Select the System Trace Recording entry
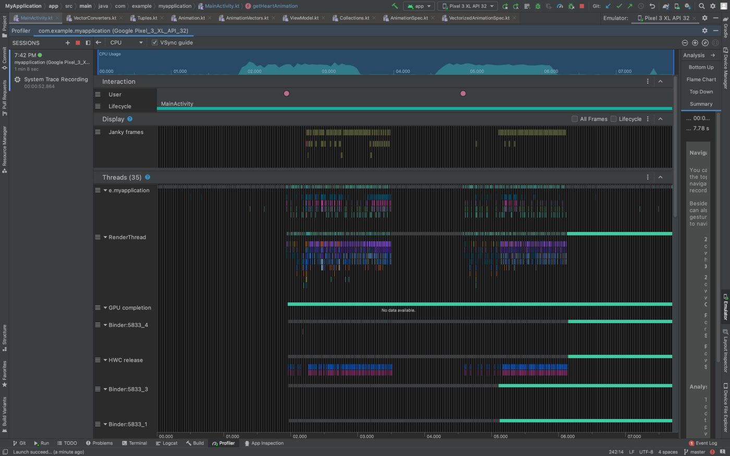 55,79
